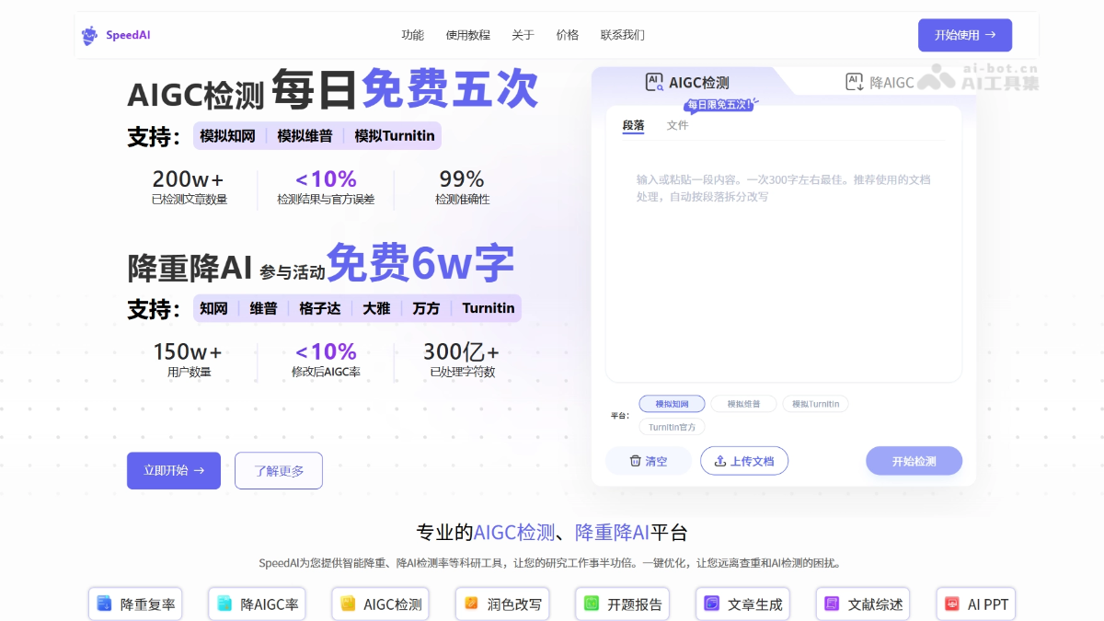Click the 300亿+ statistic
The image size is (1104, 621).
click(462, 359)
